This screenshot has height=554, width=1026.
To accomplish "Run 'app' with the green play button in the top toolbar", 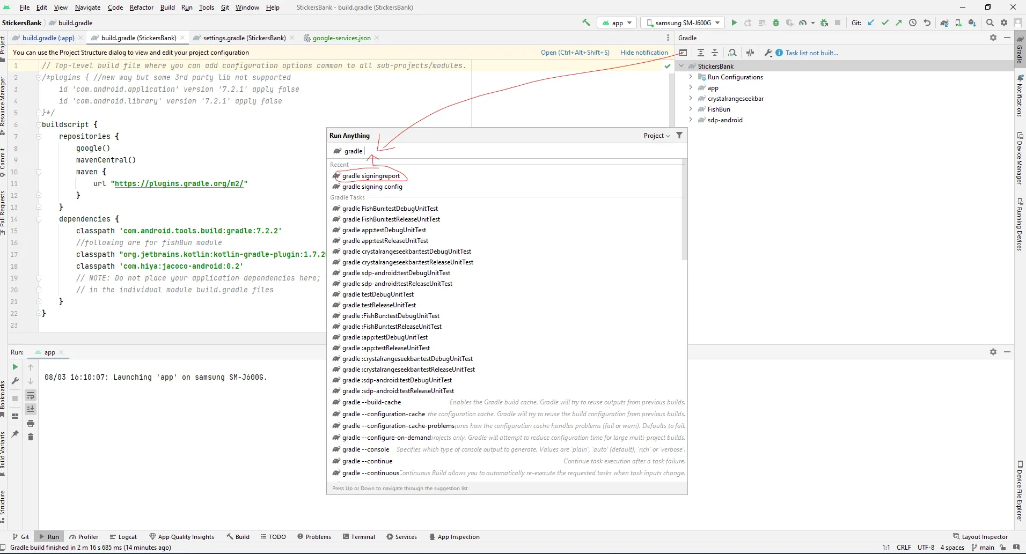I will click(x=734, y=23).
